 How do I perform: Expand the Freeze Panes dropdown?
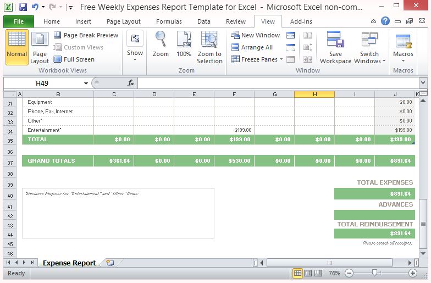point(281,59)
